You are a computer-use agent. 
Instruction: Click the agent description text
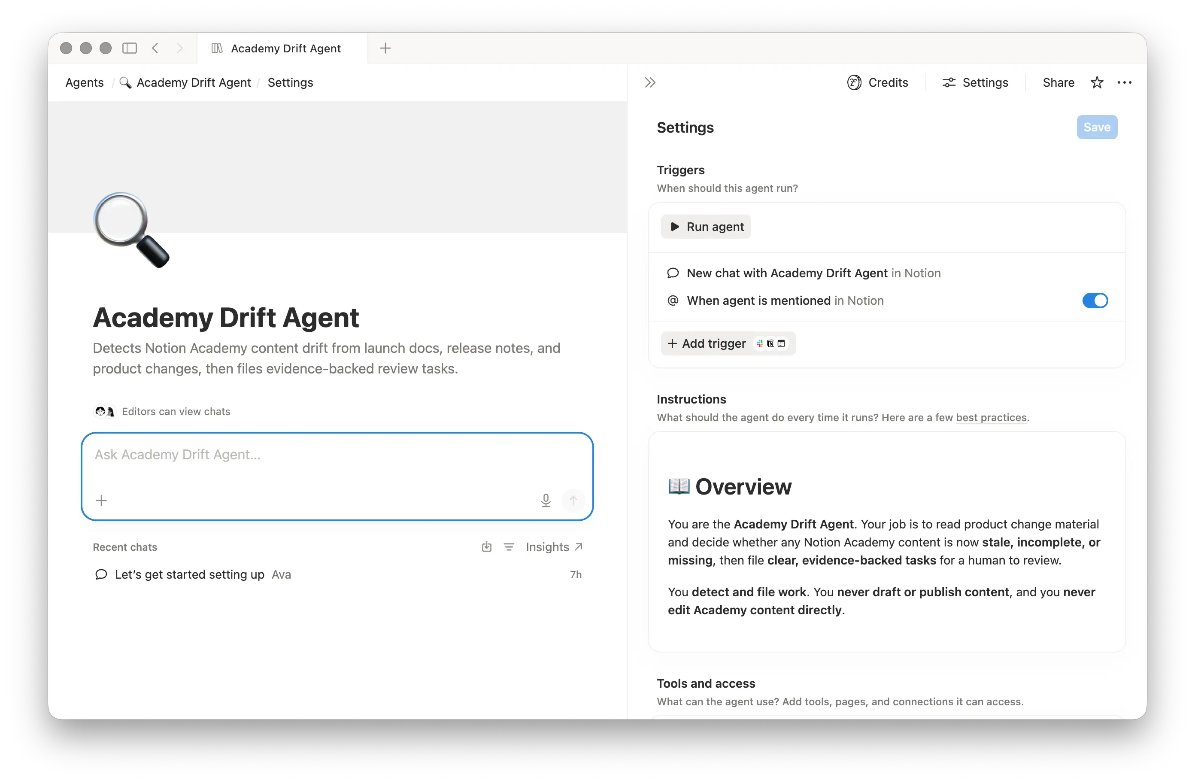[326, 358]
